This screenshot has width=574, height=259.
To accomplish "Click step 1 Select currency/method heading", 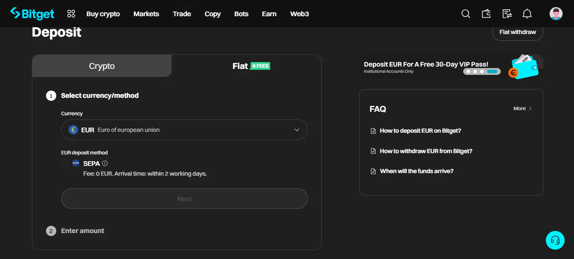I will coord(100,96).
